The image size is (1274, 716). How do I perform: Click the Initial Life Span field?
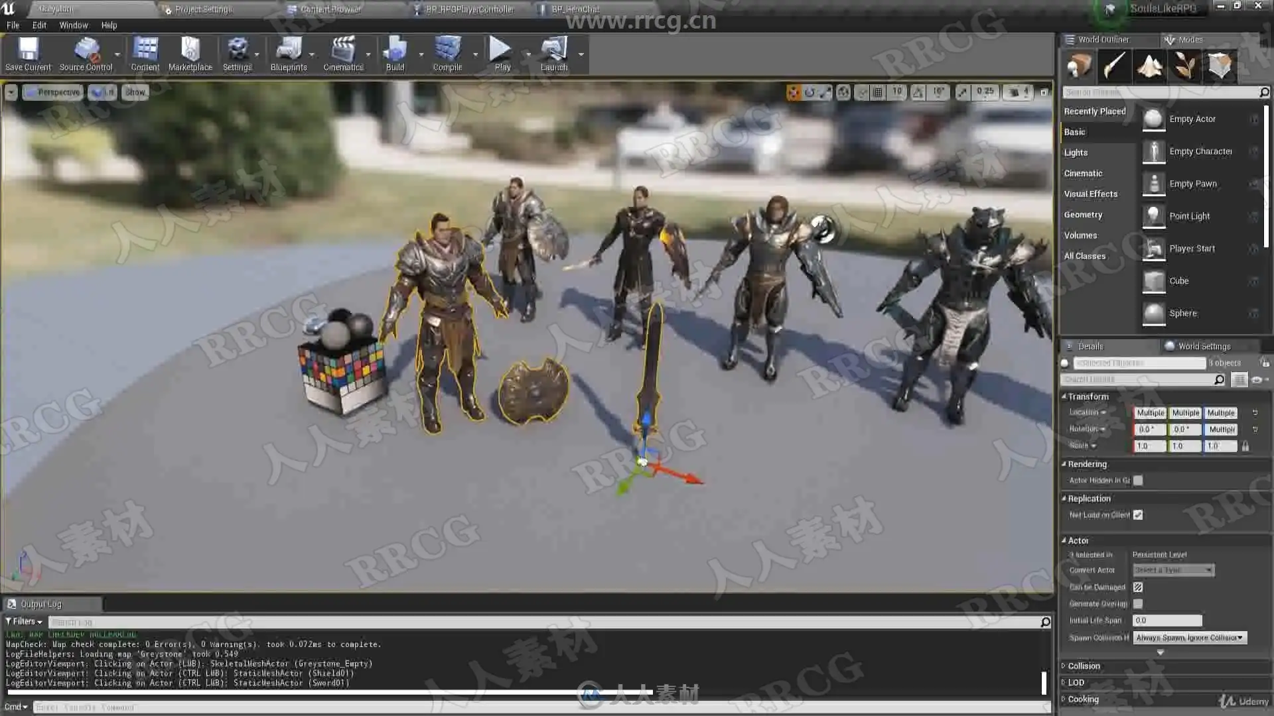coord(1167,621)
